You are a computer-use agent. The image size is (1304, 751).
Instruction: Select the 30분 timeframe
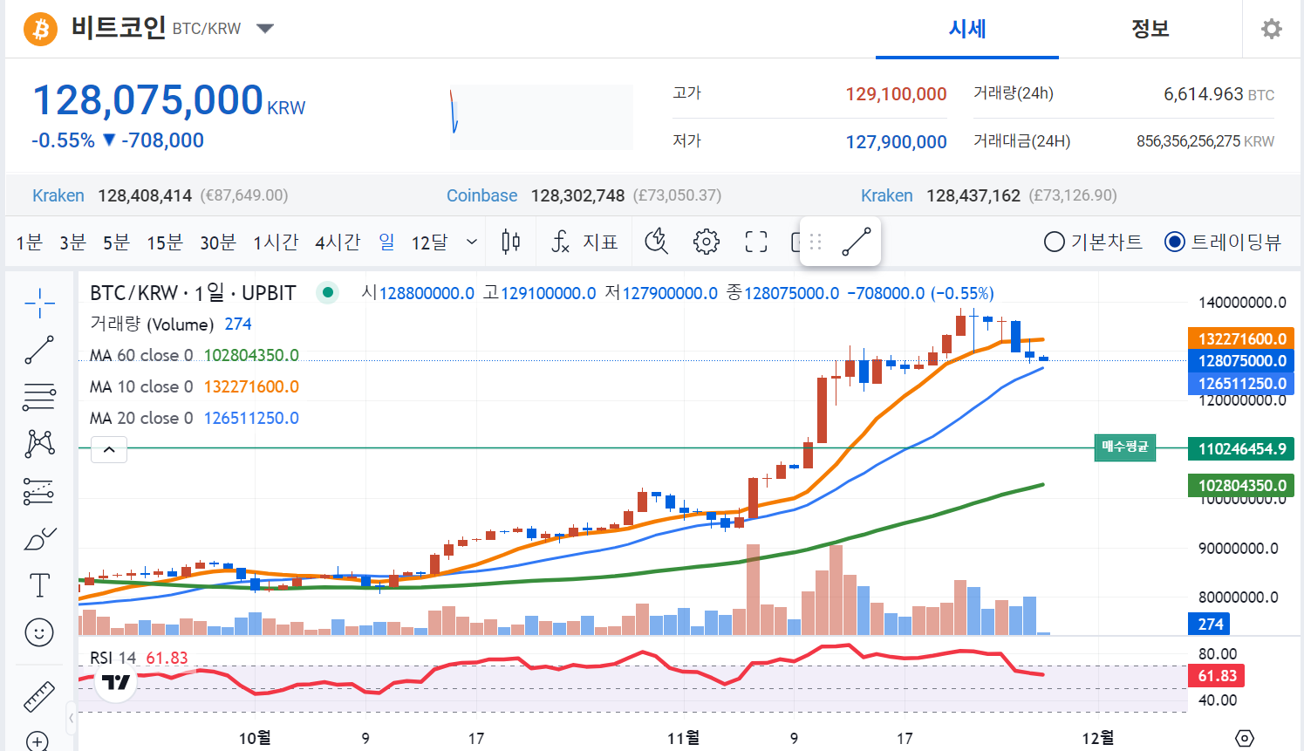[x=218, y=242]
